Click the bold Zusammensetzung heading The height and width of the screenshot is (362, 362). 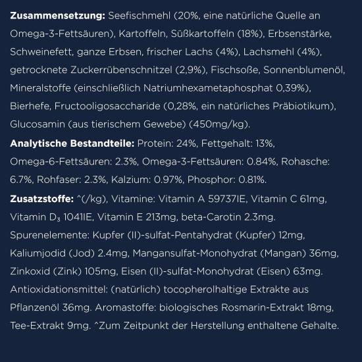[x=57, y=16]
